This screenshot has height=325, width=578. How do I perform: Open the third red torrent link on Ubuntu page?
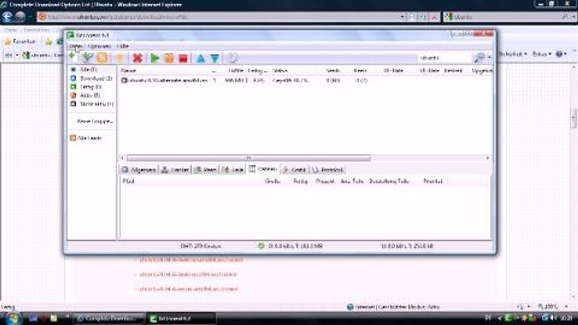[189, 289]
